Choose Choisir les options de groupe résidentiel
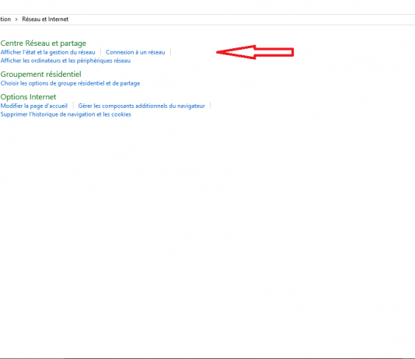The image size is (415, 359). 70,83
